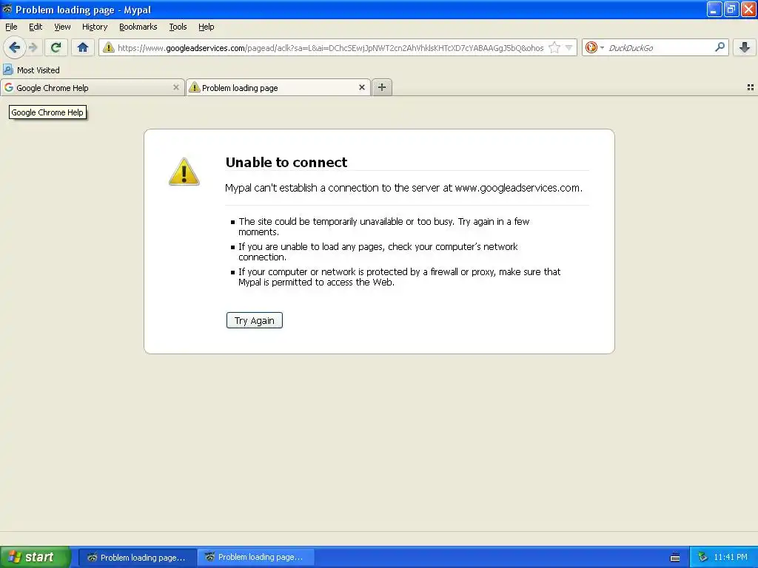The height and width of the screenshot is (568, 758).
Task: Bookmark this page with the star icon
Action: (554, 47)
